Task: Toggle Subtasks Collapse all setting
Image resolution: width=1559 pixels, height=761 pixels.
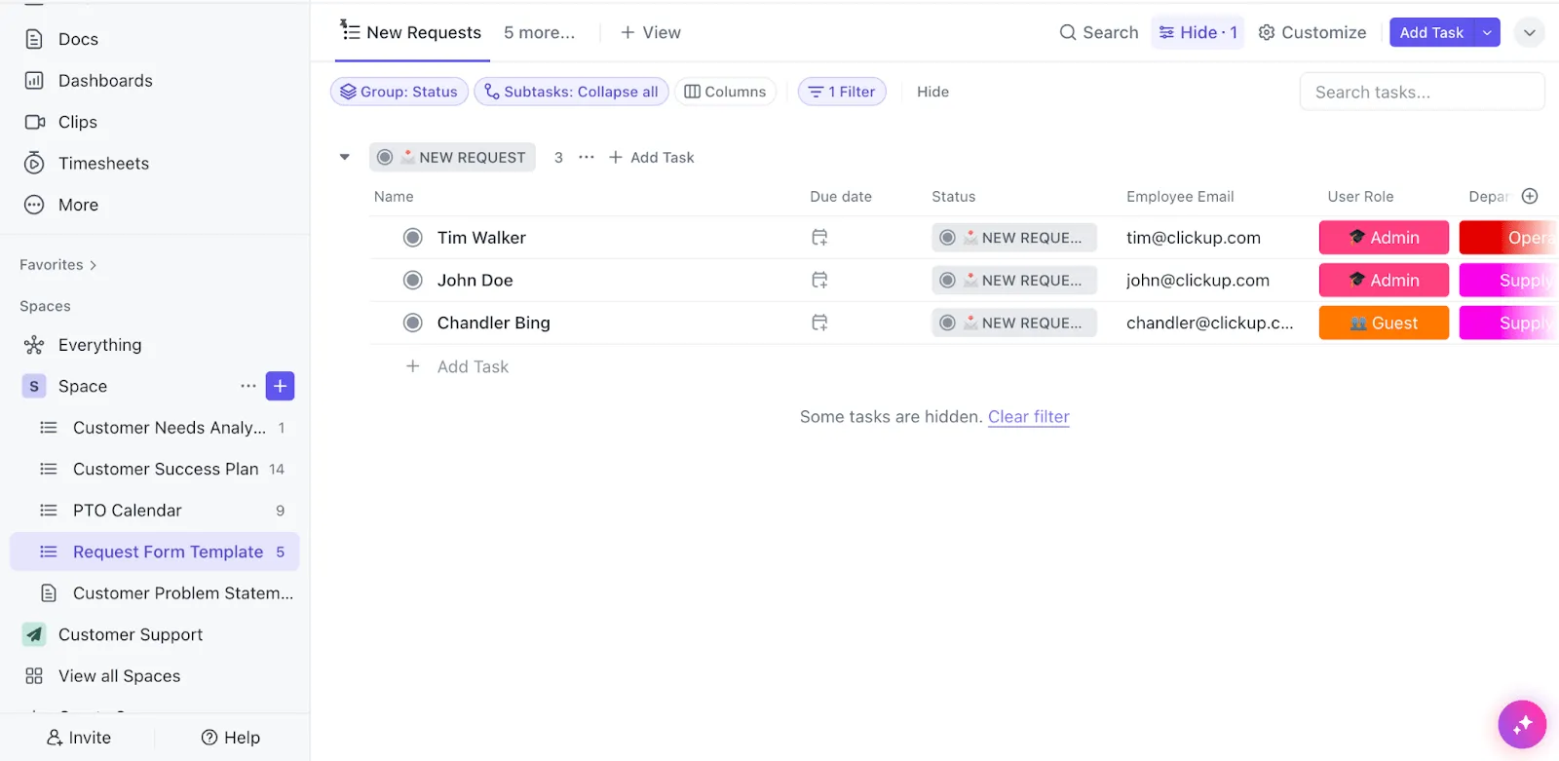Action: (x=571, y=92)
